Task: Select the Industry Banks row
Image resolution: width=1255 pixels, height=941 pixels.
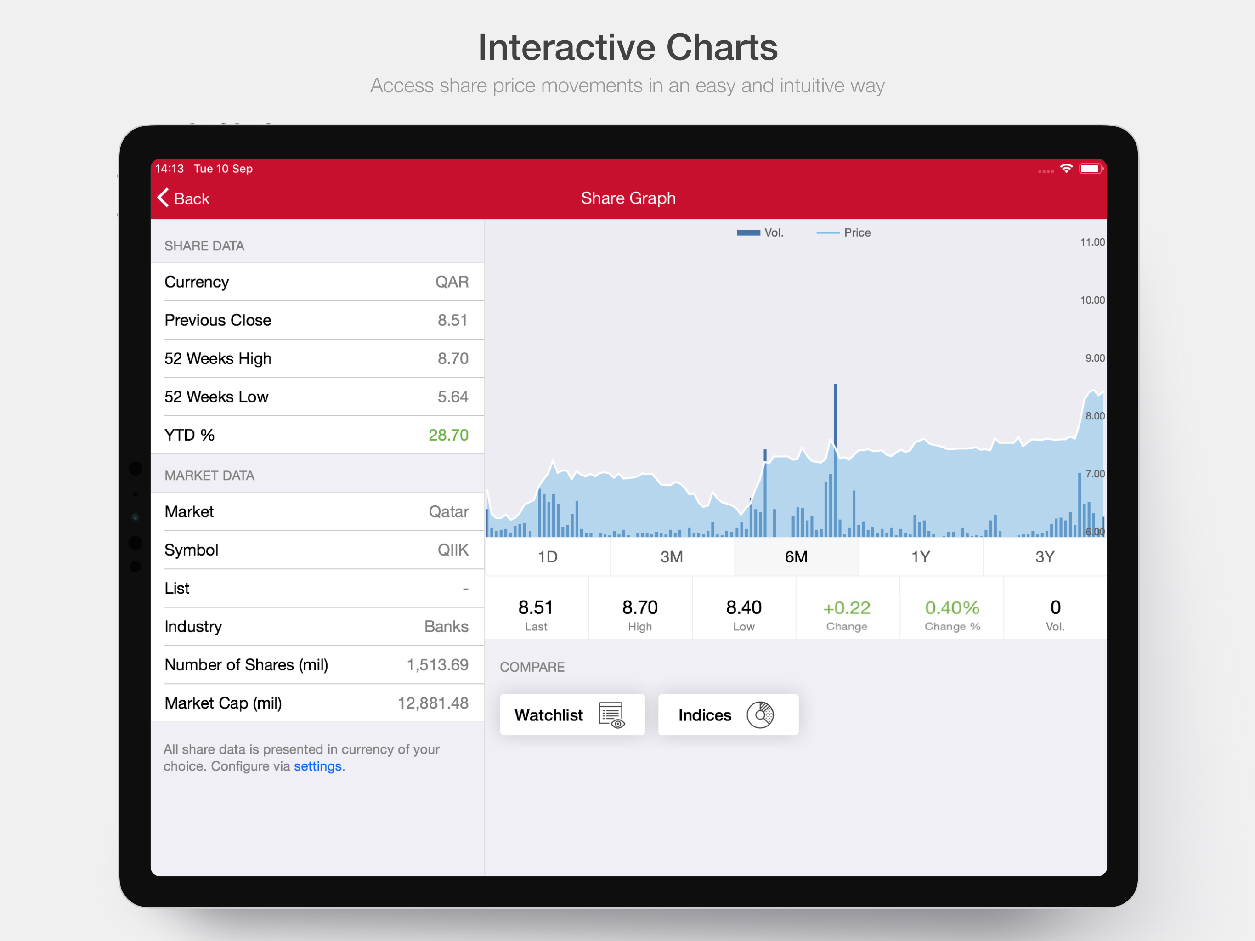Action: click(x=317, y=627)
